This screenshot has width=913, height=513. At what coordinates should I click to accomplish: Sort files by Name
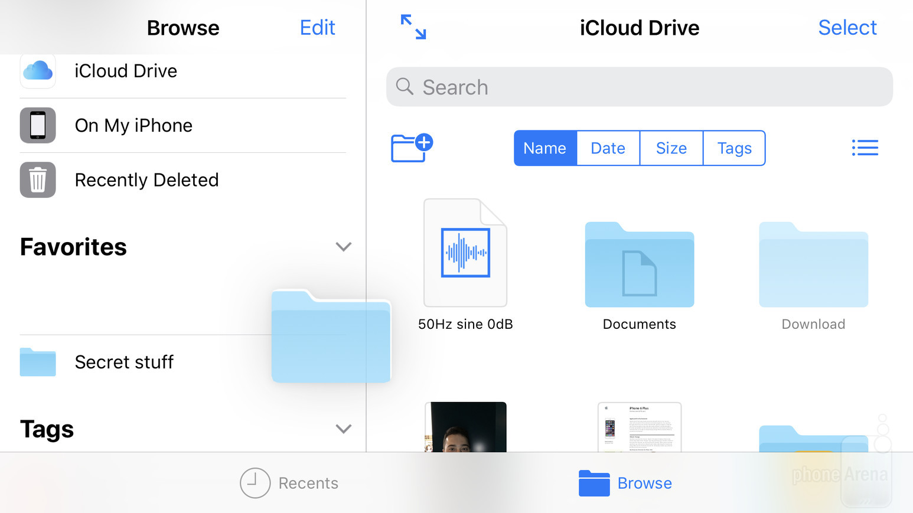tap(544, 148)
